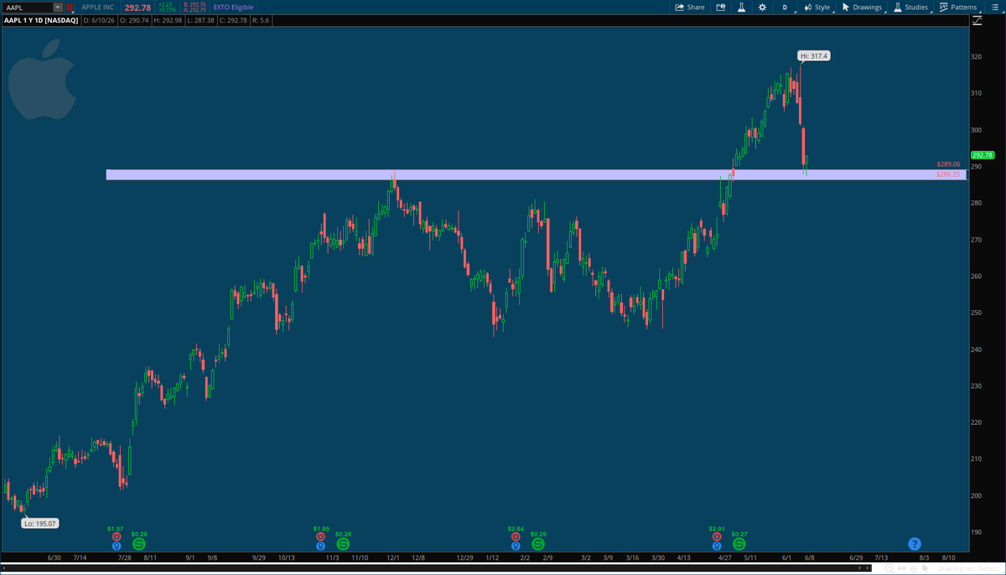Click the 6/8 date on time axis

point(808,557)
